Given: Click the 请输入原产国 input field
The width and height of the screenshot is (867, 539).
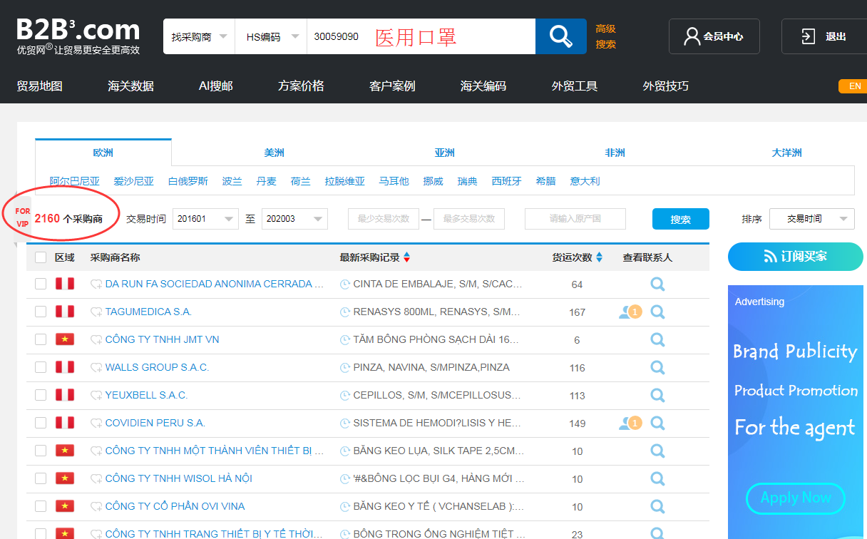Looking at the screenshot, I should (x=575, y=219).
